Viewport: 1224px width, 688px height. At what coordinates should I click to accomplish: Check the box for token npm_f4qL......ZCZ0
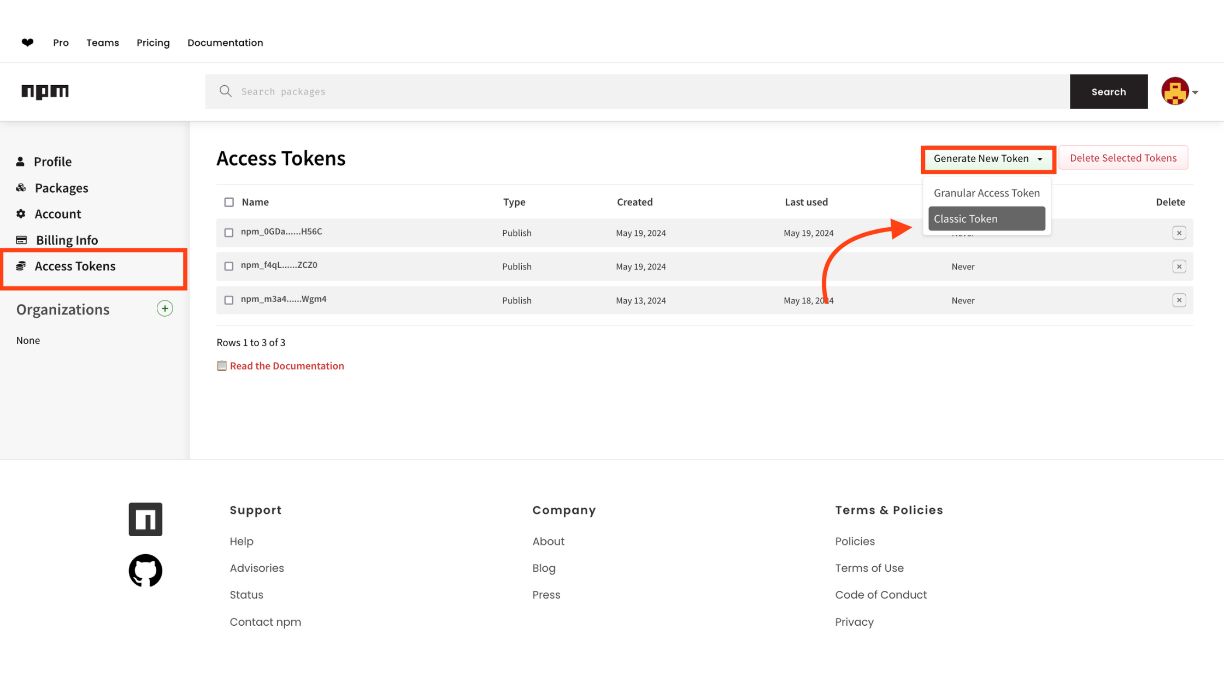coord(229,266)
